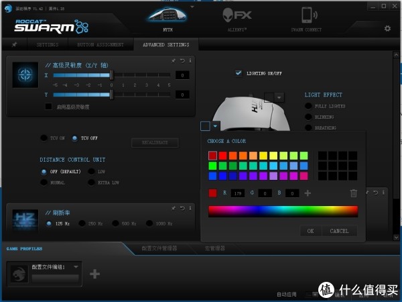Open upper mouse lighting color dropdown
Screen dimensions: 402x302
point(279,97)
